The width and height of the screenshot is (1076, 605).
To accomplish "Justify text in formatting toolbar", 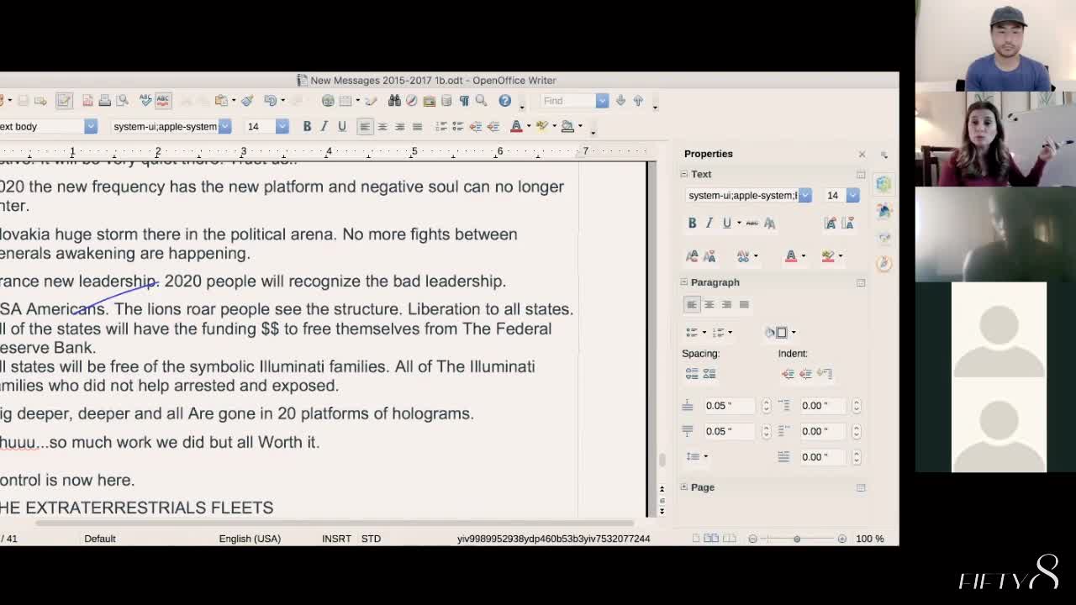I will coord(417,126).
